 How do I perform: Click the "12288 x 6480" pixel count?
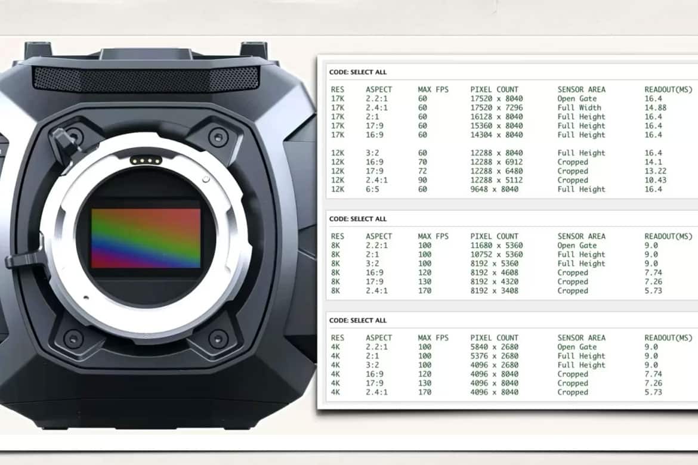tap(496, 171)
